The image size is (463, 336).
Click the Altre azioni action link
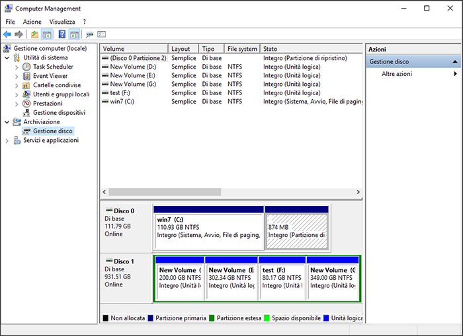(397, 74)
